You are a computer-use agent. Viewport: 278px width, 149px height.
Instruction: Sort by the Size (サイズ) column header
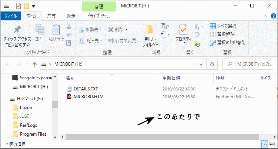click(x=265, y=78)
